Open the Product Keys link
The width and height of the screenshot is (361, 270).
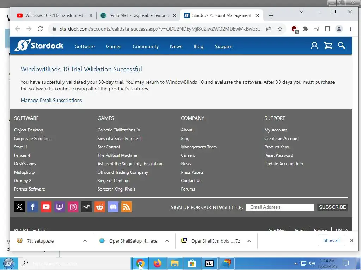tap(276, 147)
